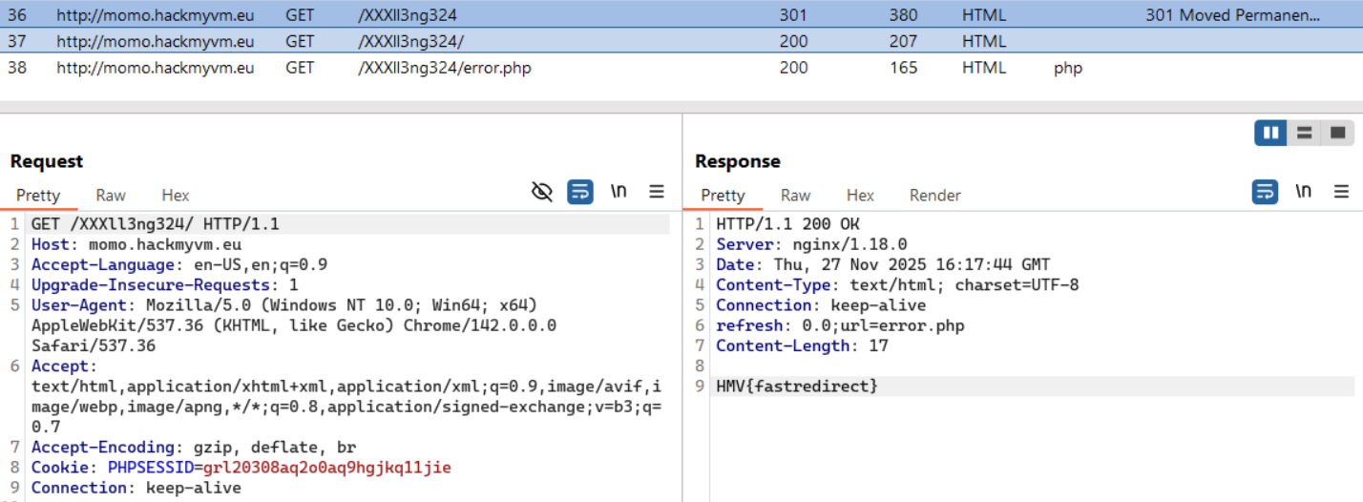Open the Response panel options menu
The height and width of the screenshot is (502, 1363).
point(1341,192)
